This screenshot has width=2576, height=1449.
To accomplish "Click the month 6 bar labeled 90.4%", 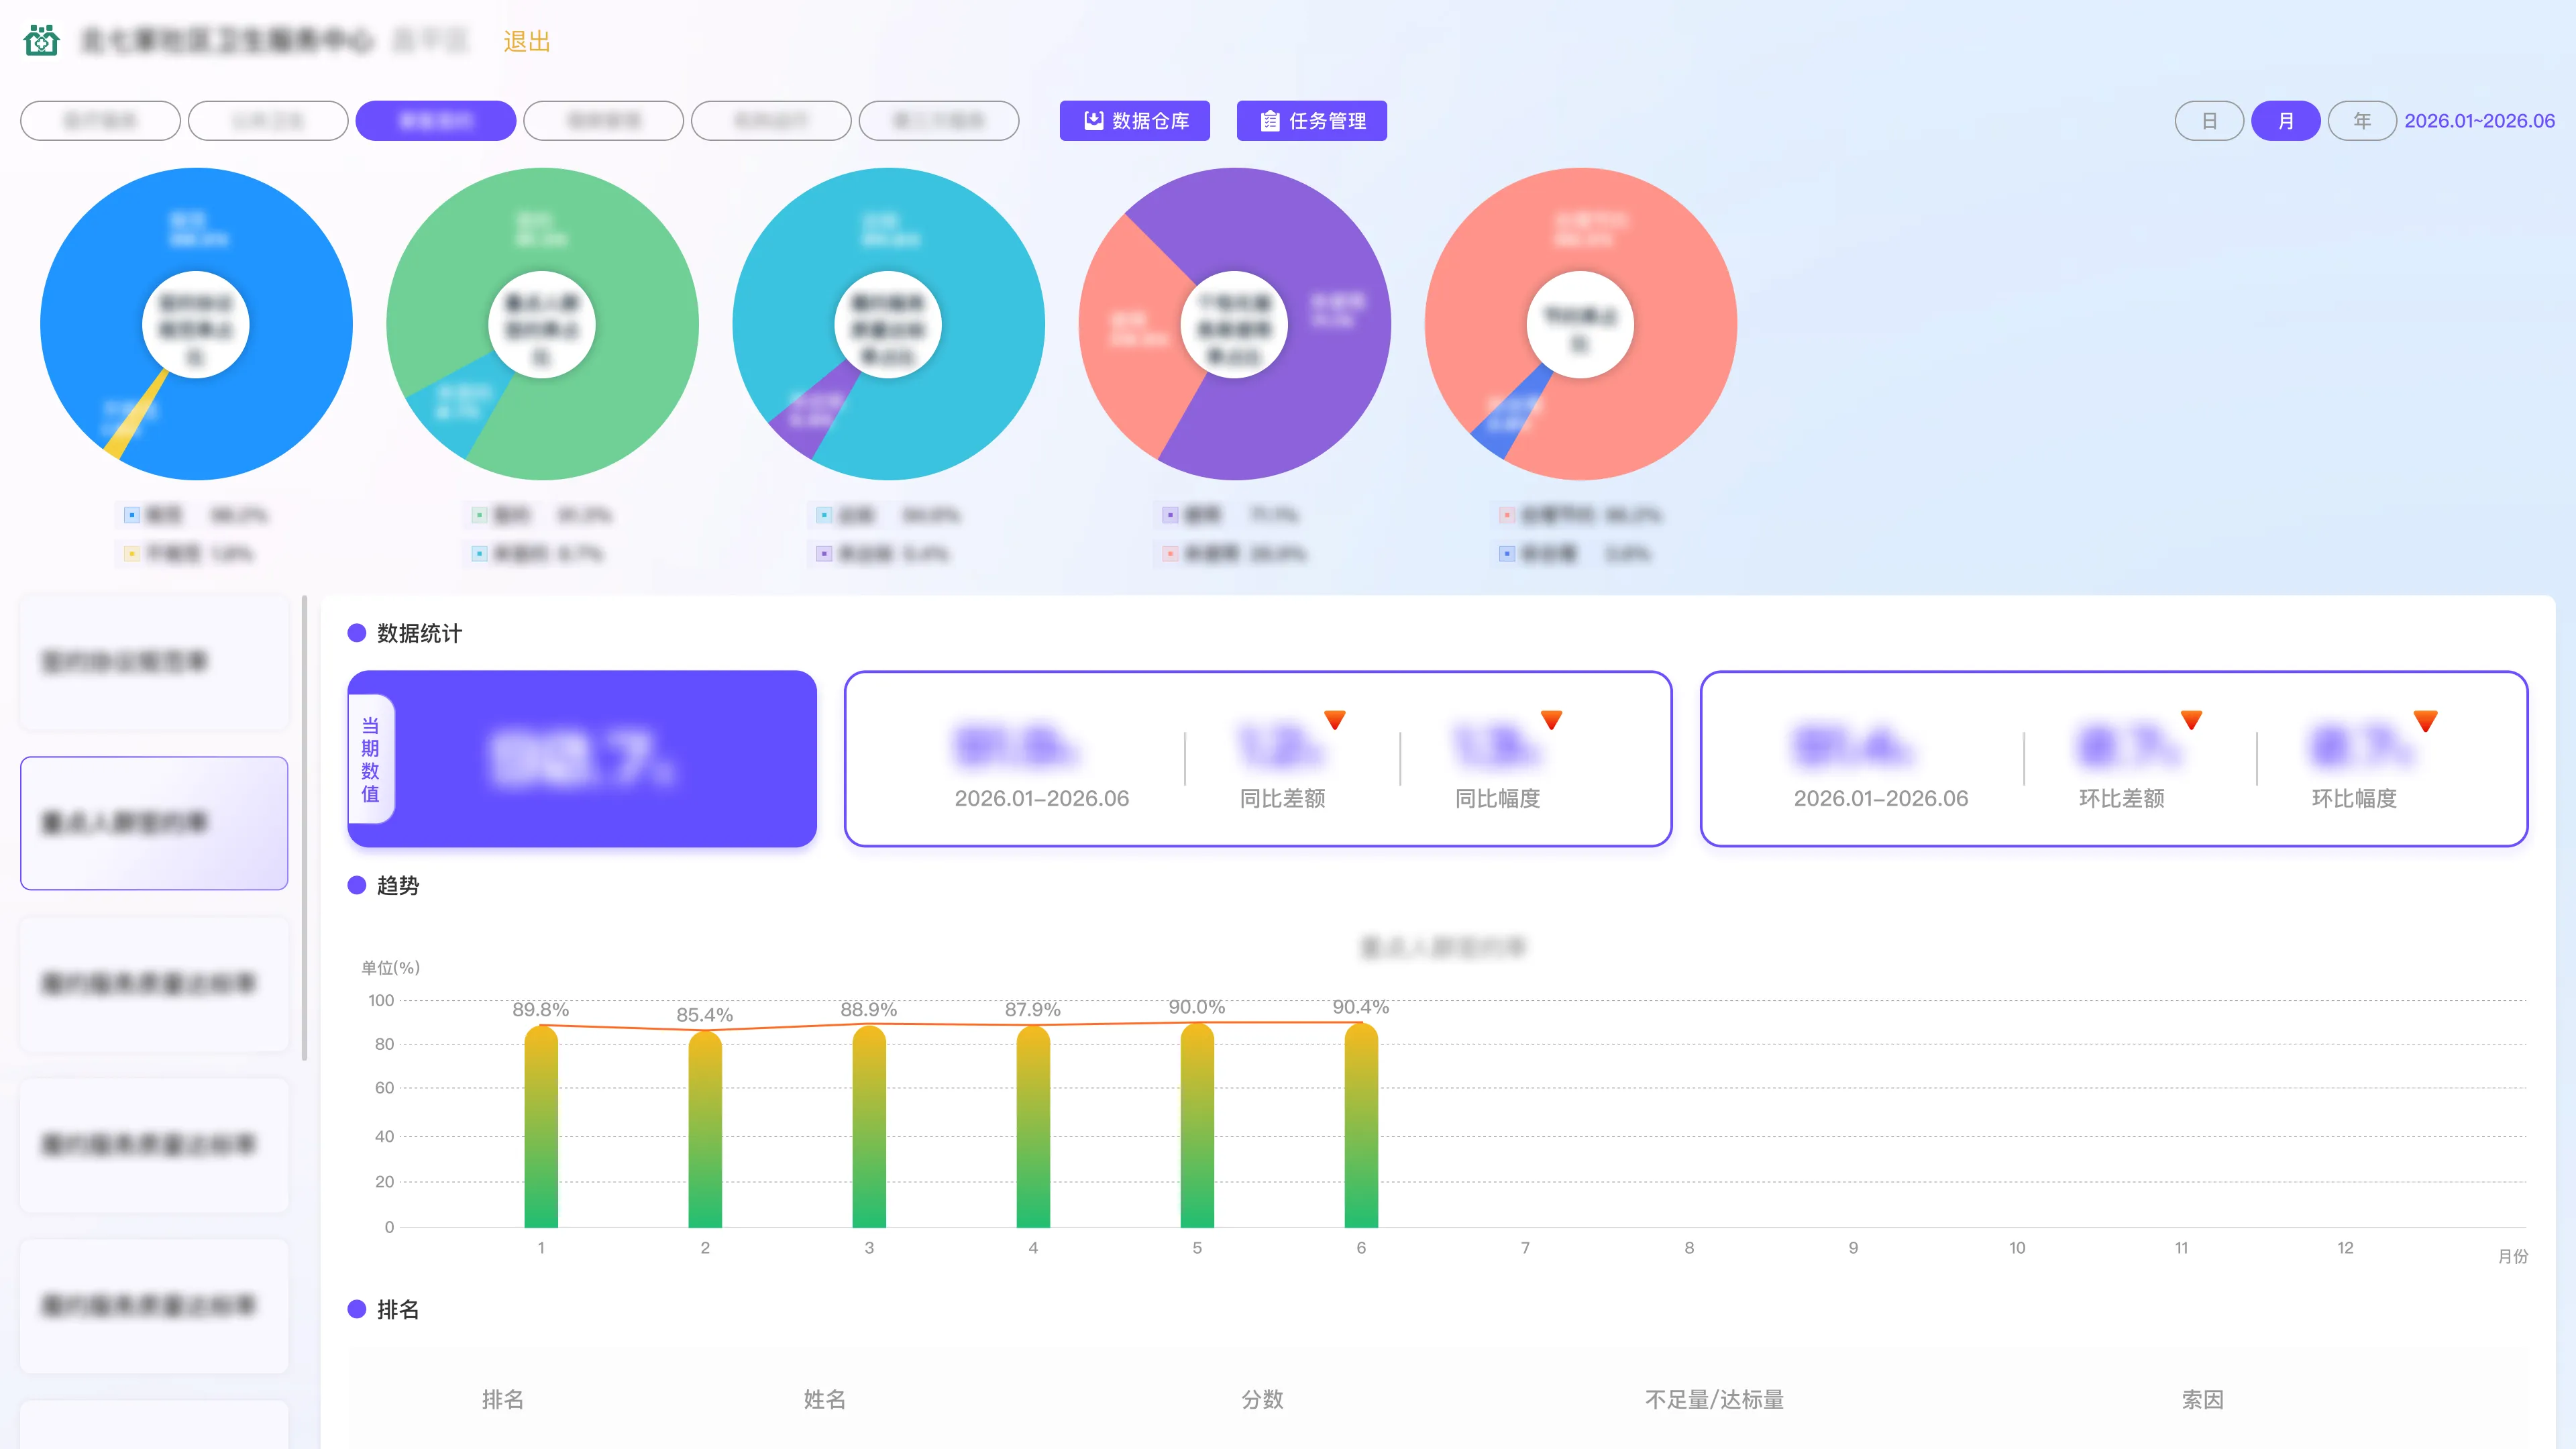I will pyautogui.click(x=1361, y=1125).
